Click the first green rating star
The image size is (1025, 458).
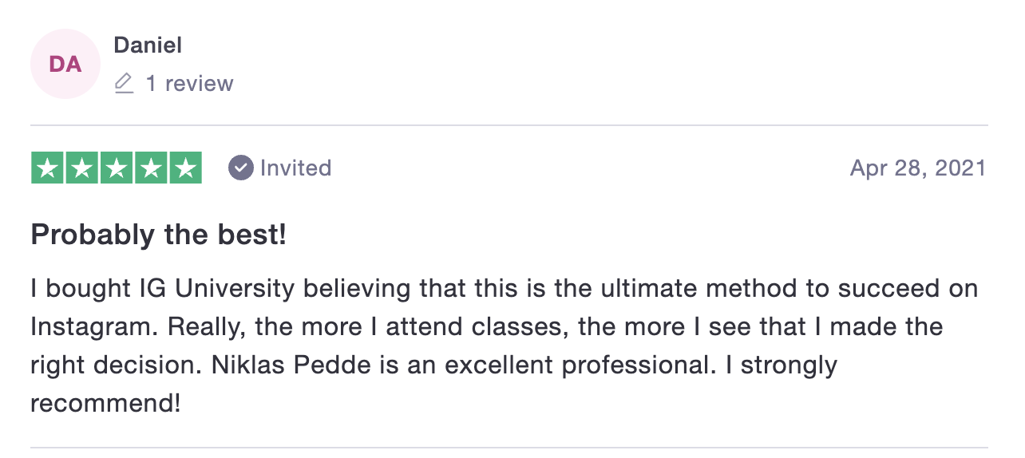[48, 168]
